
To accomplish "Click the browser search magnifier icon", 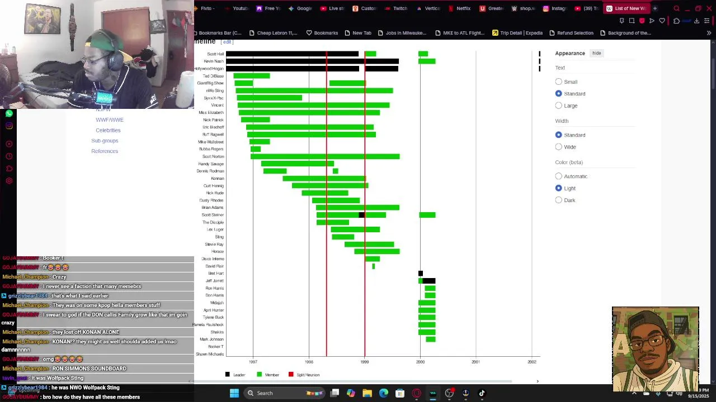I will tap(676, 8).
